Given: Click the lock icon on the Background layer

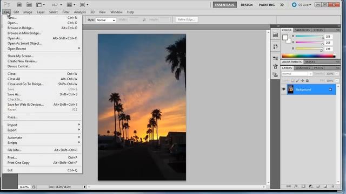Looking at the screenshot, I should click(330, 89).
